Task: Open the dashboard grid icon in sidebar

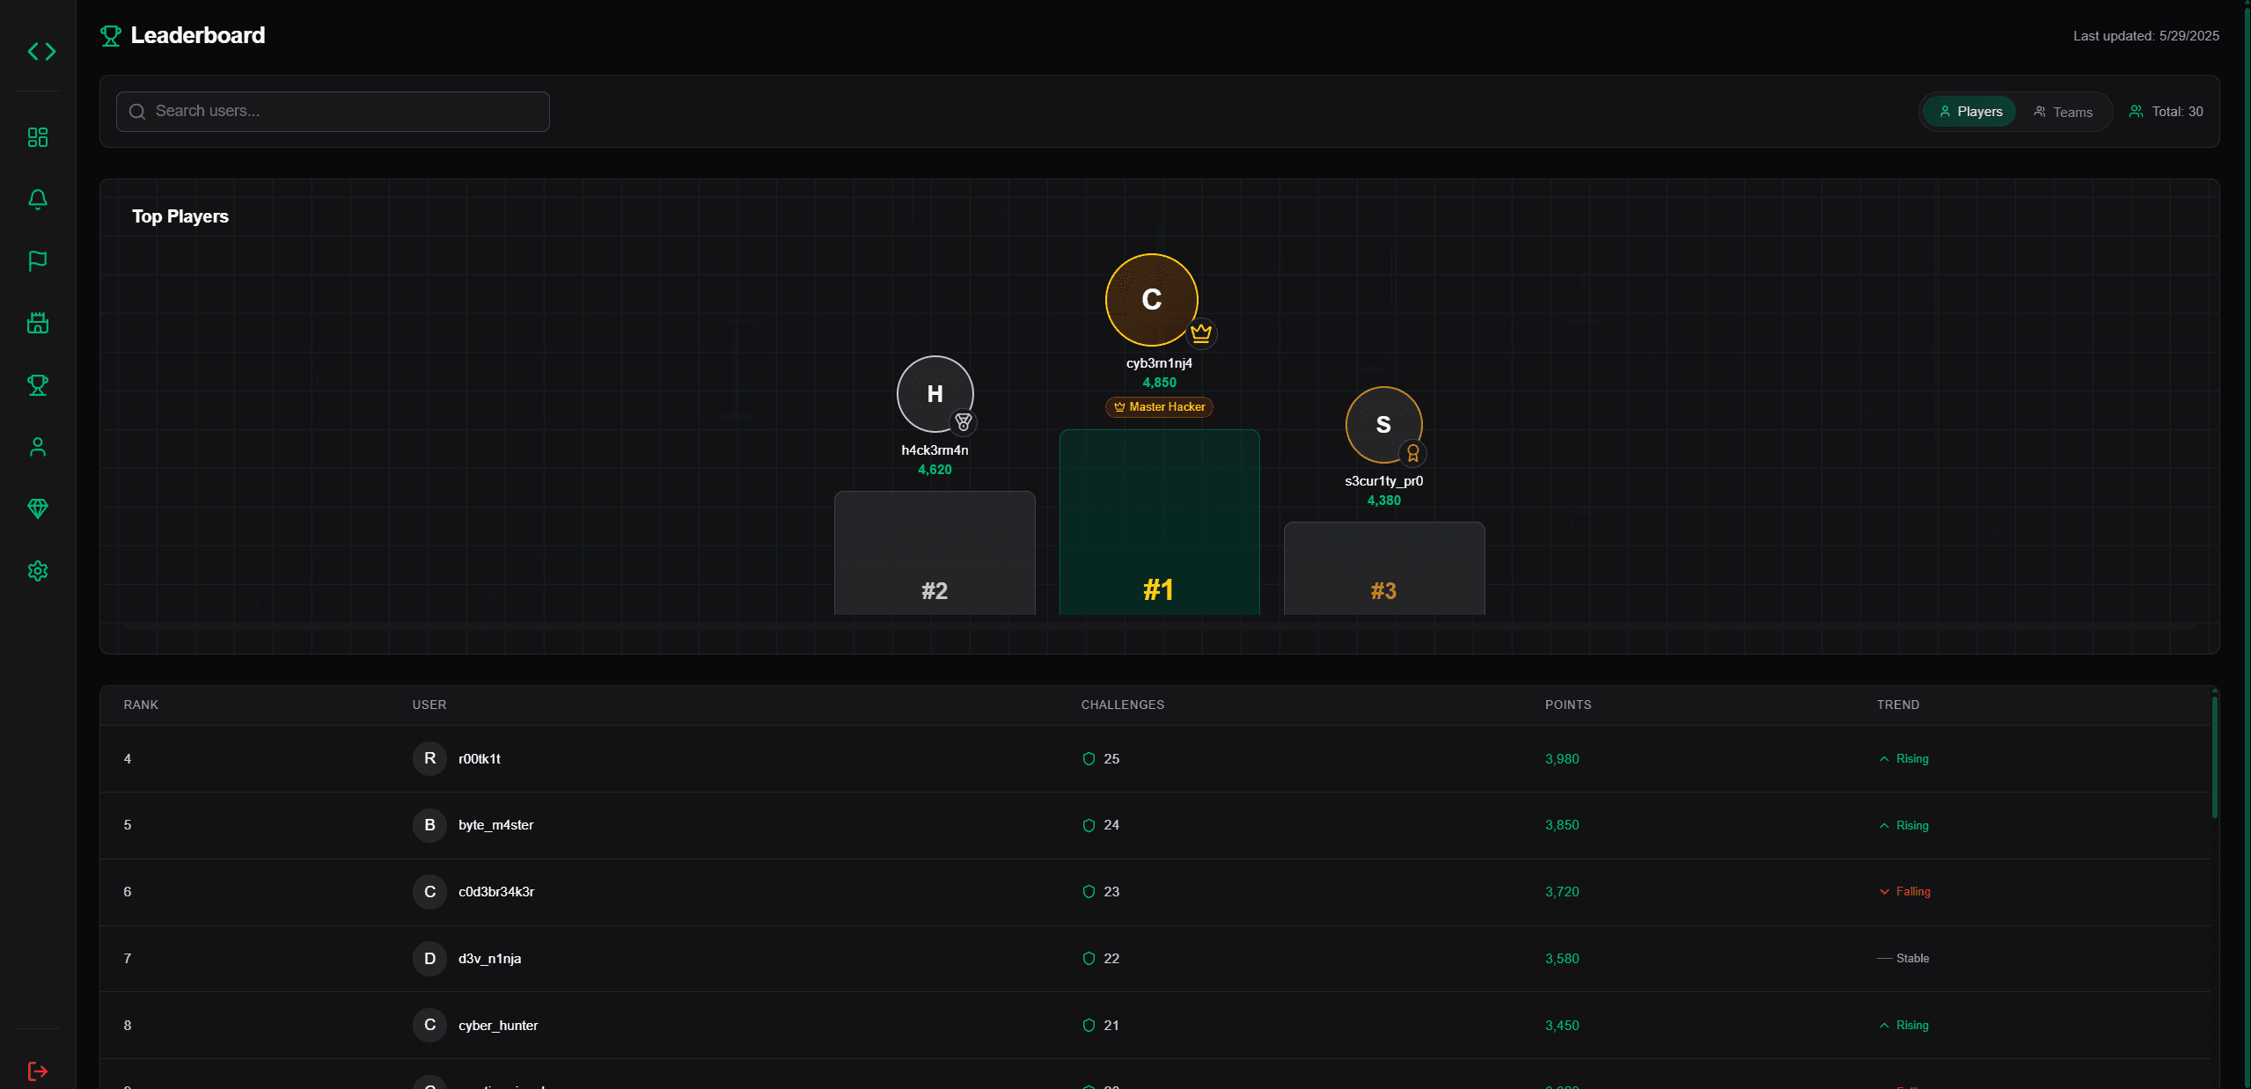Action: click(x=38, y=137)
